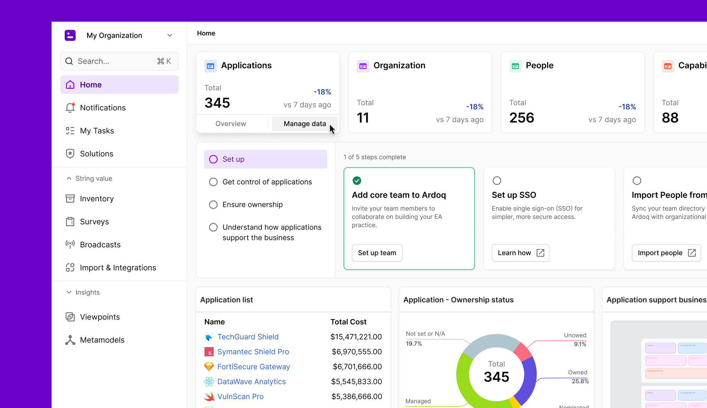Screen dimensions: 707x408
Task: Mark 'Ensure ownership' step as active
Action: point(213,205)
